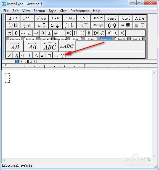
Task: Open the Style menu
Action: (x=52, y=11)
